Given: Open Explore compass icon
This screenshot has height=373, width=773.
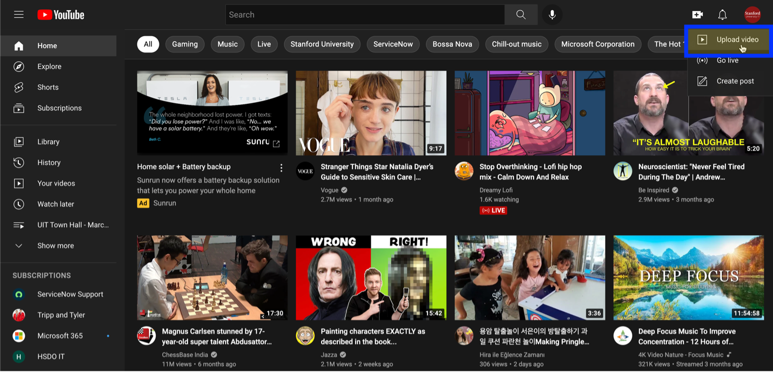Looking at the screenshot, I should pyautogui.click(x=19, y=66).
